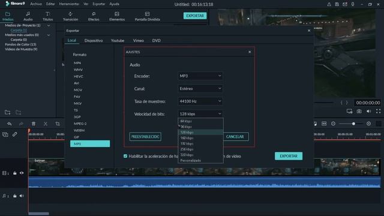
Task: Click the Velocidad de bits 128 kbps dropdown
Action: tap(200, 114)
